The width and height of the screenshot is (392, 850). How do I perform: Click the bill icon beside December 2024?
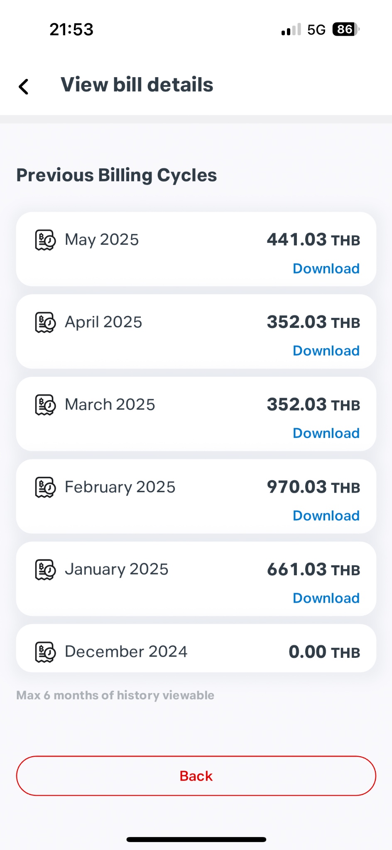point(45,652)
